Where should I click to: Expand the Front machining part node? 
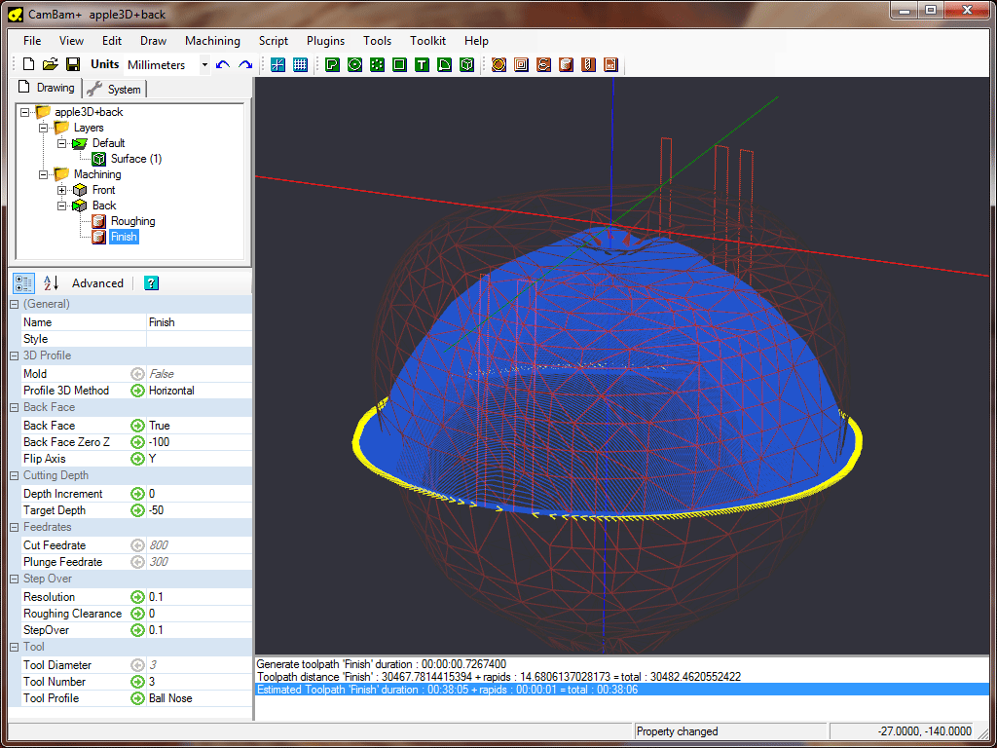62,190
